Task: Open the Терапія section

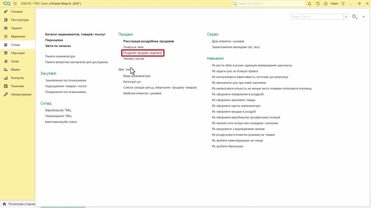Action: click(16, 28)
